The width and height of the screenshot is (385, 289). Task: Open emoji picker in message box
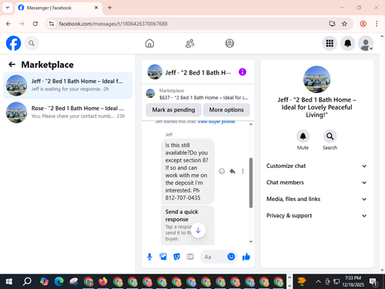231,257
